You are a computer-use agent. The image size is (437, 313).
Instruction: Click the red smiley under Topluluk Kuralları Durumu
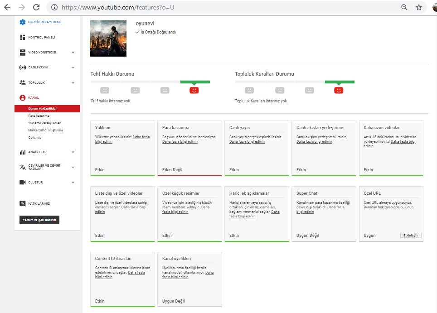click(x=339, y=90)
